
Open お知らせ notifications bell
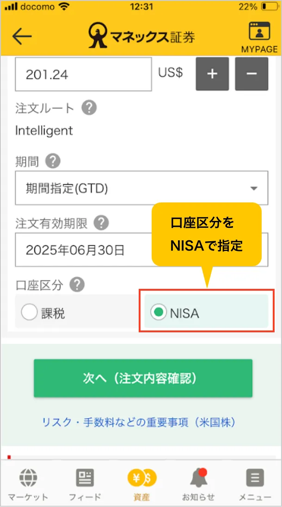click(198, 484)
